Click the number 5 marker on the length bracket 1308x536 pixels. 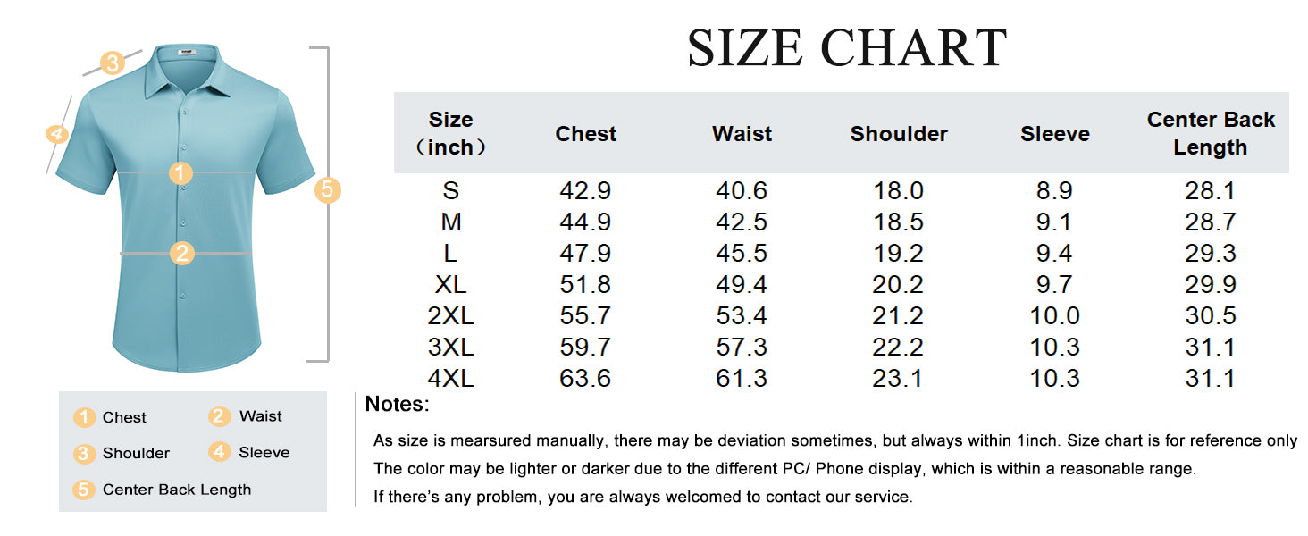(328, 189)
